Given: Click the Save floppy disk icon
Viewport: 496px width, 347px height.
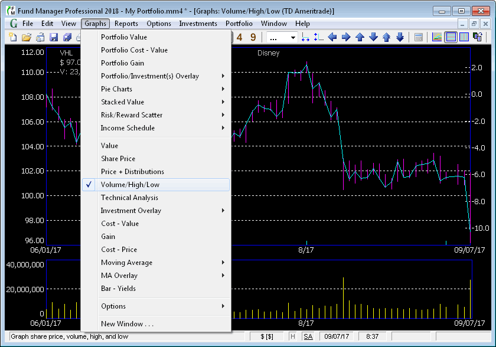Looking at the screenshot, I should [54, 37].
